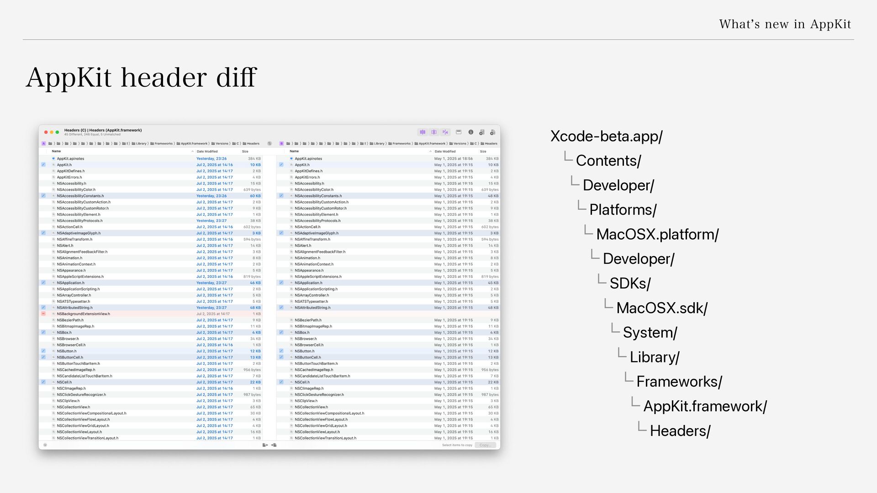877x493 pixels.
Task: Click Frameworks in the right path bar
Action: point(400,144)
